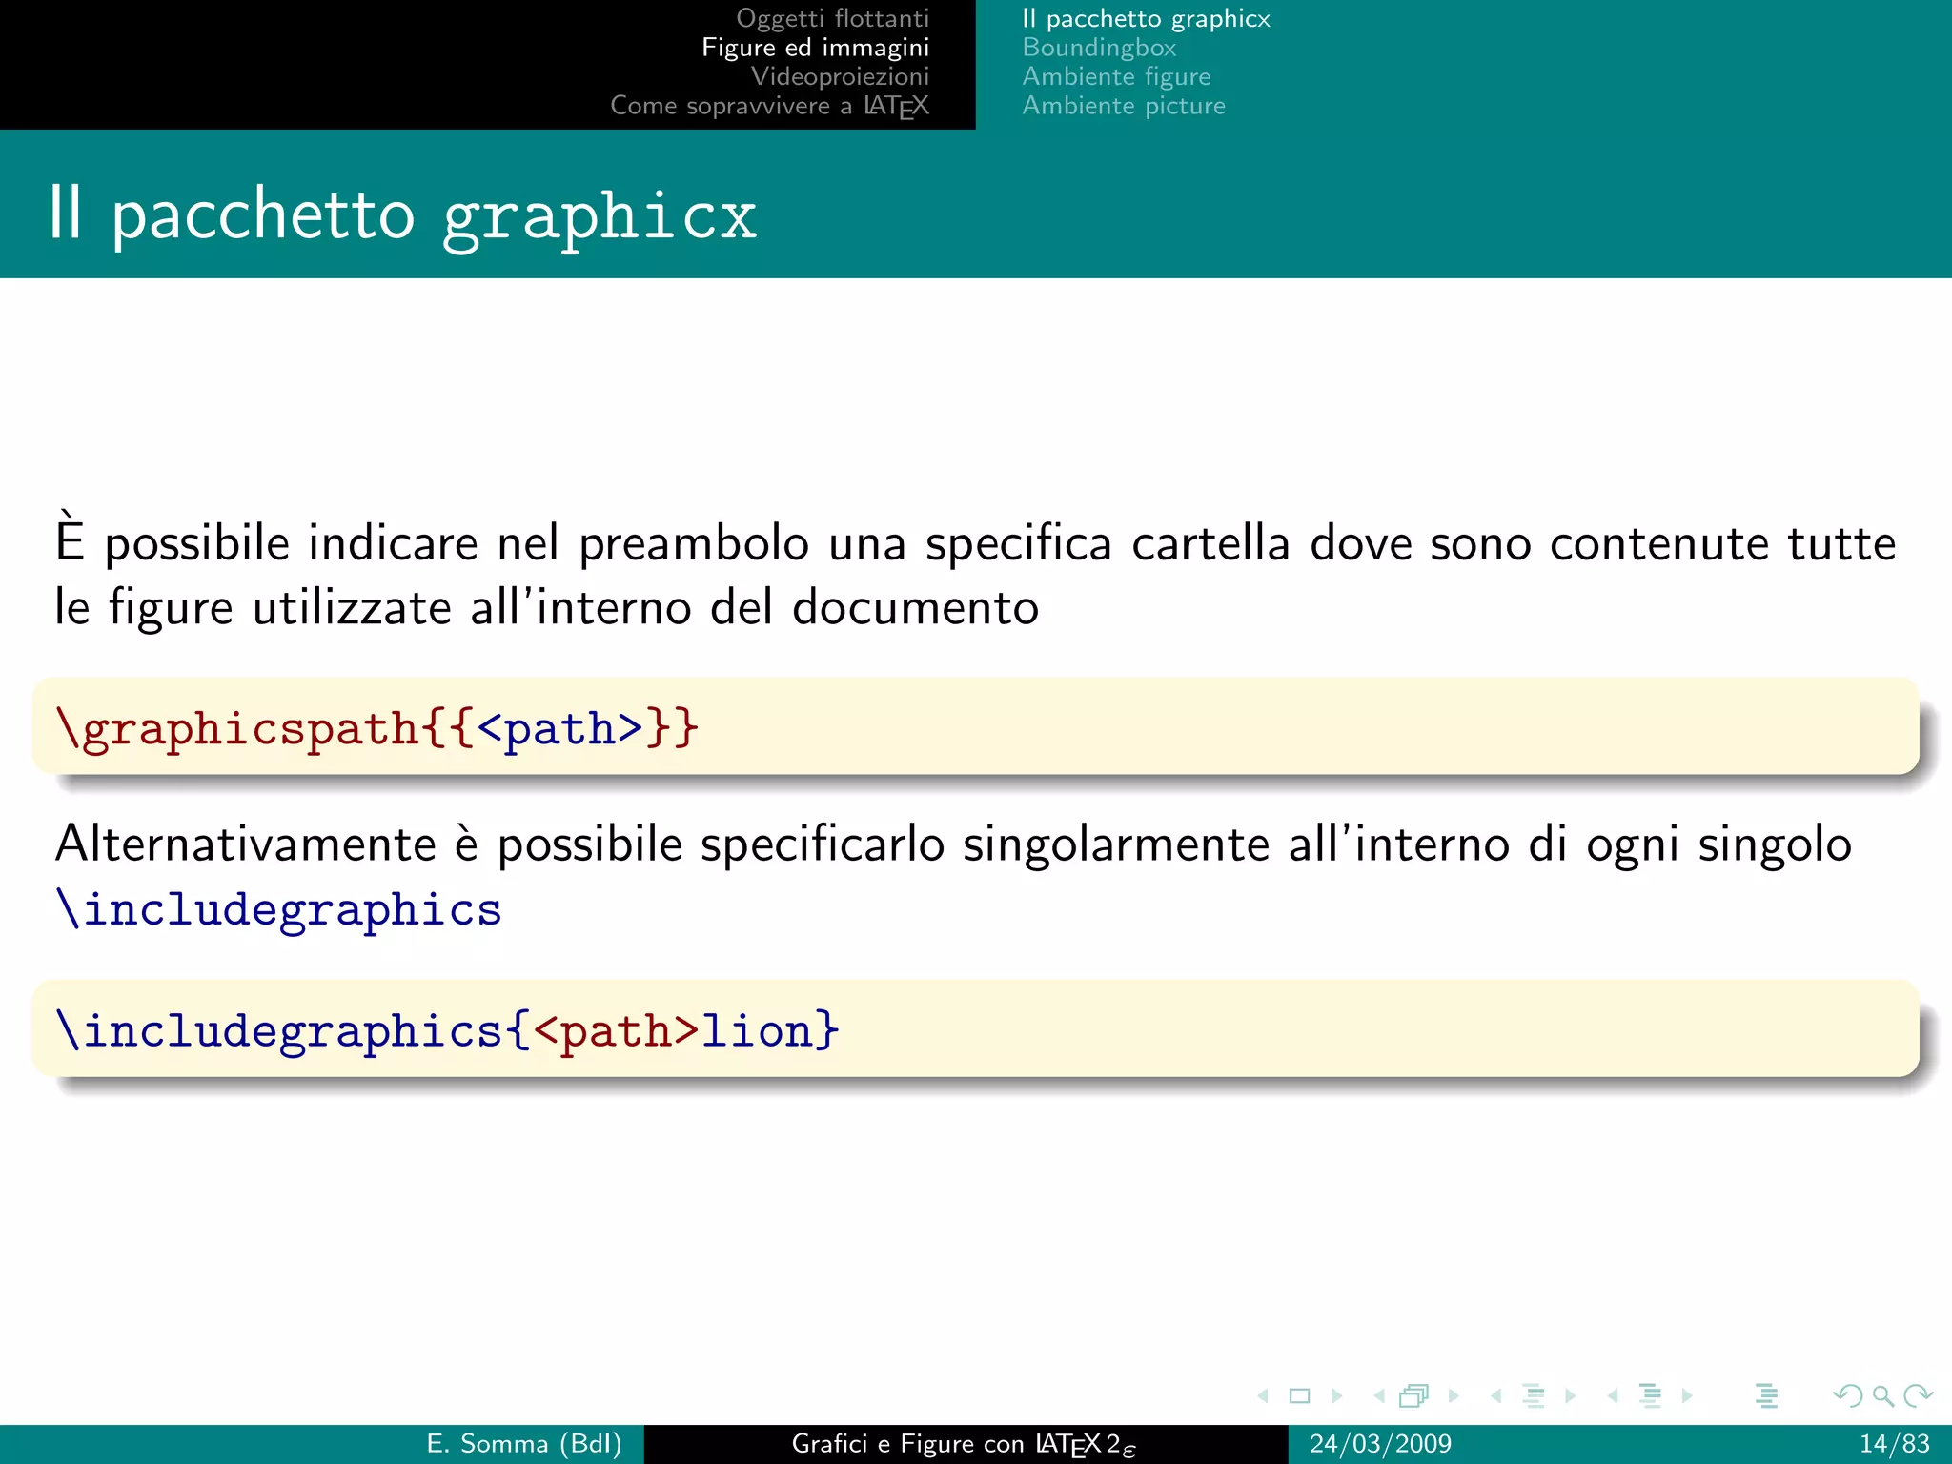Jump to section Figure ed immagini
Image resolution: width=1952 pixels, height=1464 pixels.
pyautogui.click(x=815, y=48)
